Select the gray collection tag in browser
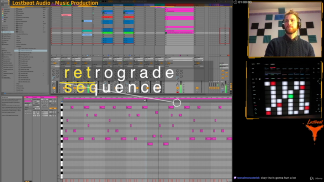324x182 pixels. tap(3, 22)
